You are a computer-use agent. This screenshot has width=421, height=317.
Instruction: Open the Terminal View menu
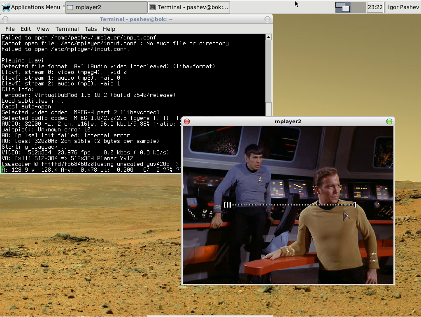pos(43,29)
